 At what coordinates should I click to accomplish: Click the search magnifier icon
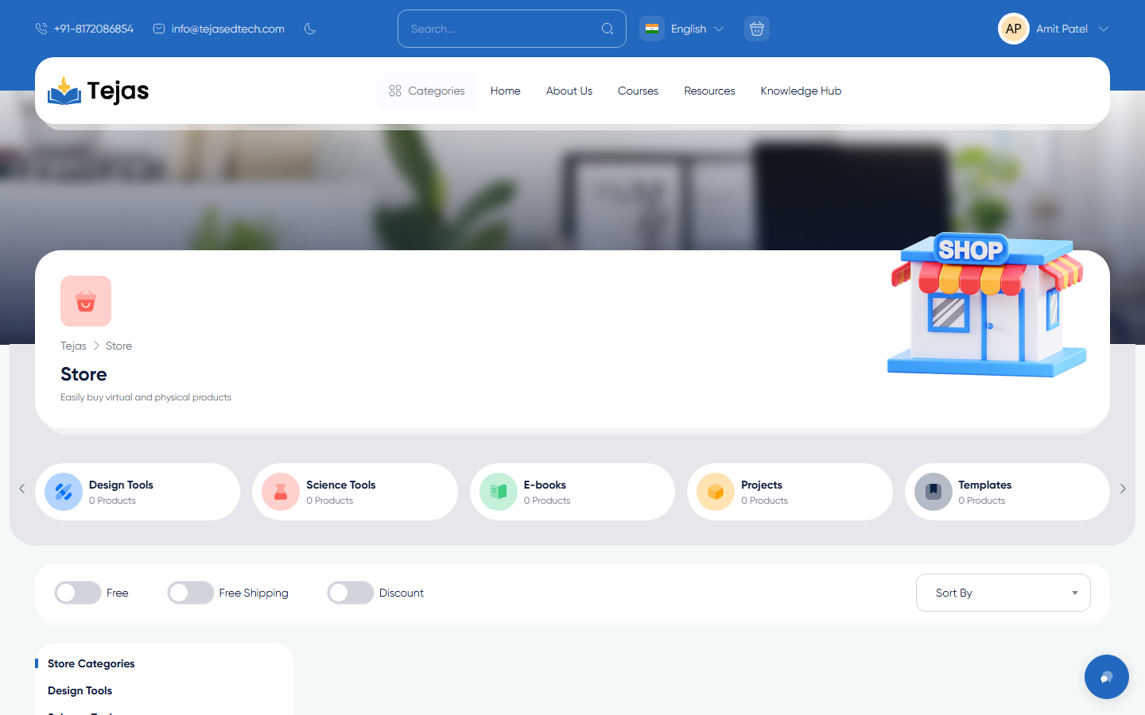607,29
